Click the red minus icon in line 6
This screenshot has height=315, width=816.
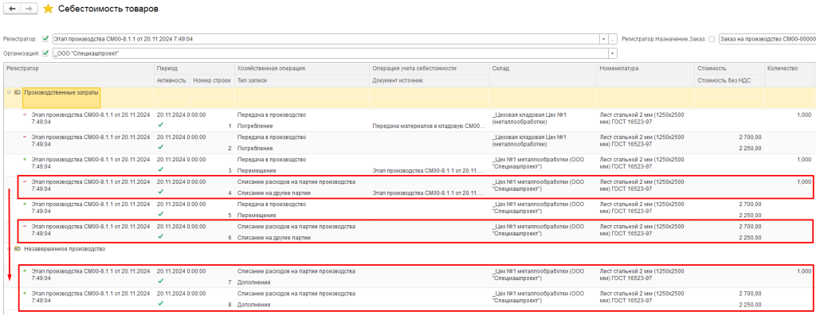coord(25,227)
